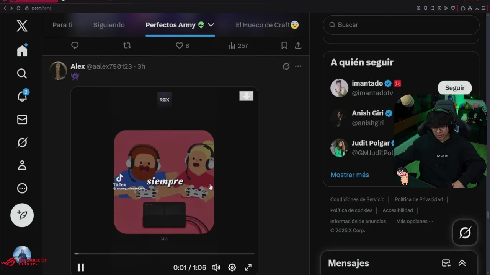The height and width of the screenshot is (275, 490).
Task: Bookmark the post above Alex's
Action: (284, 45)
